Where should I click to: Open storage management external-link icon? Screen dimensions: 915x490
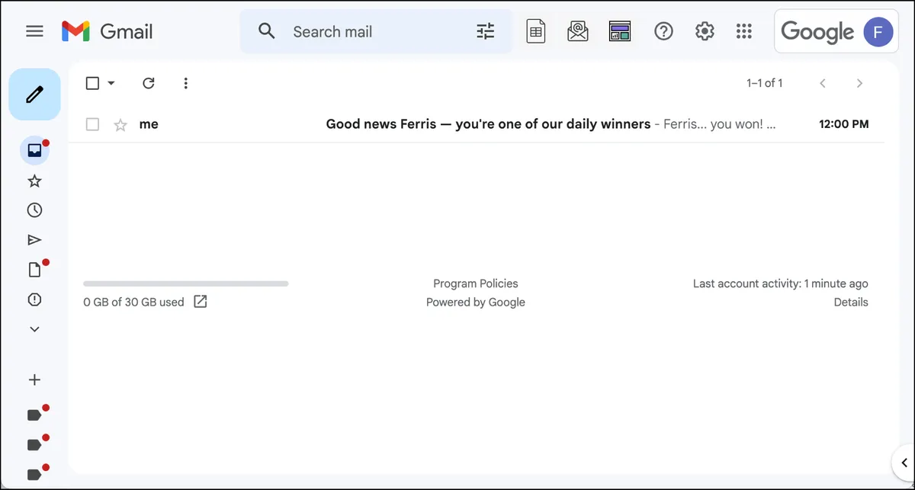tap(200, 302)
